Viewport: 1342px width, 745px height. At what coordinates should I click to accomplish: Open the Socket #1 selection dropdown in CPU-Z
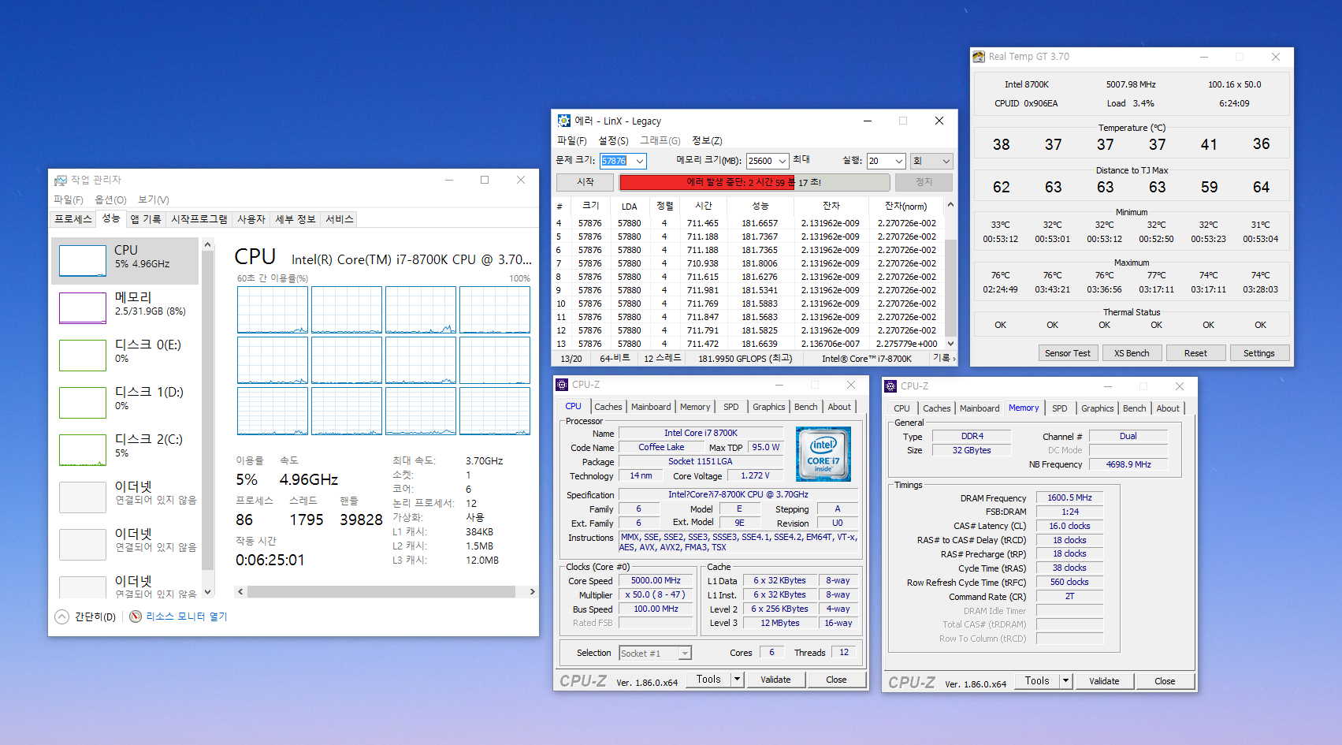[x=655, y=654]
